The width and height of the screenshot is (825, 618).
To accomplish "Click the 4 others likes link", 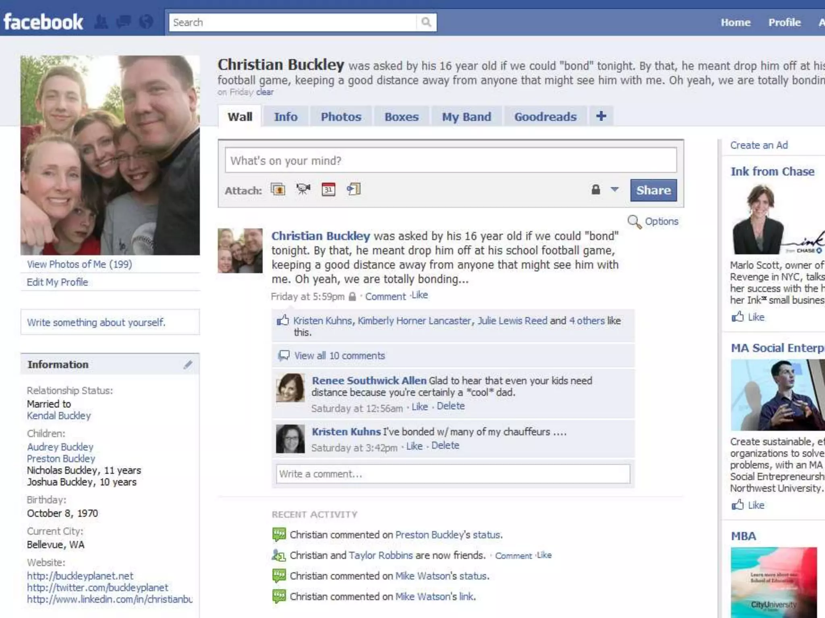I will tap(587, 321).
